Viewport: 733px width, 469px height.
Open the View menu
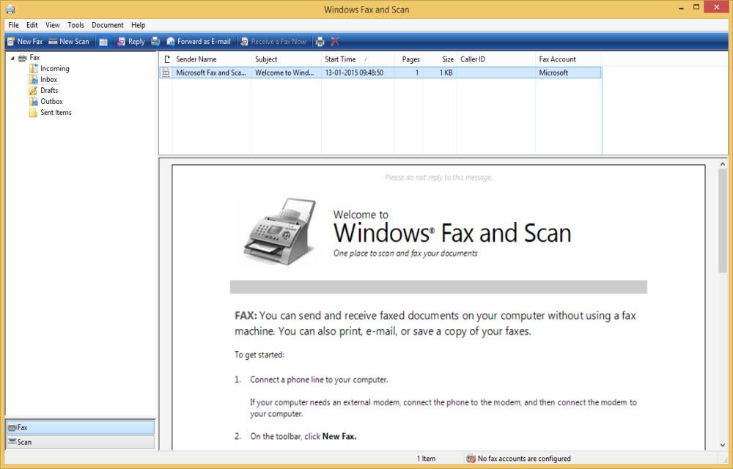tap(52, 25)
